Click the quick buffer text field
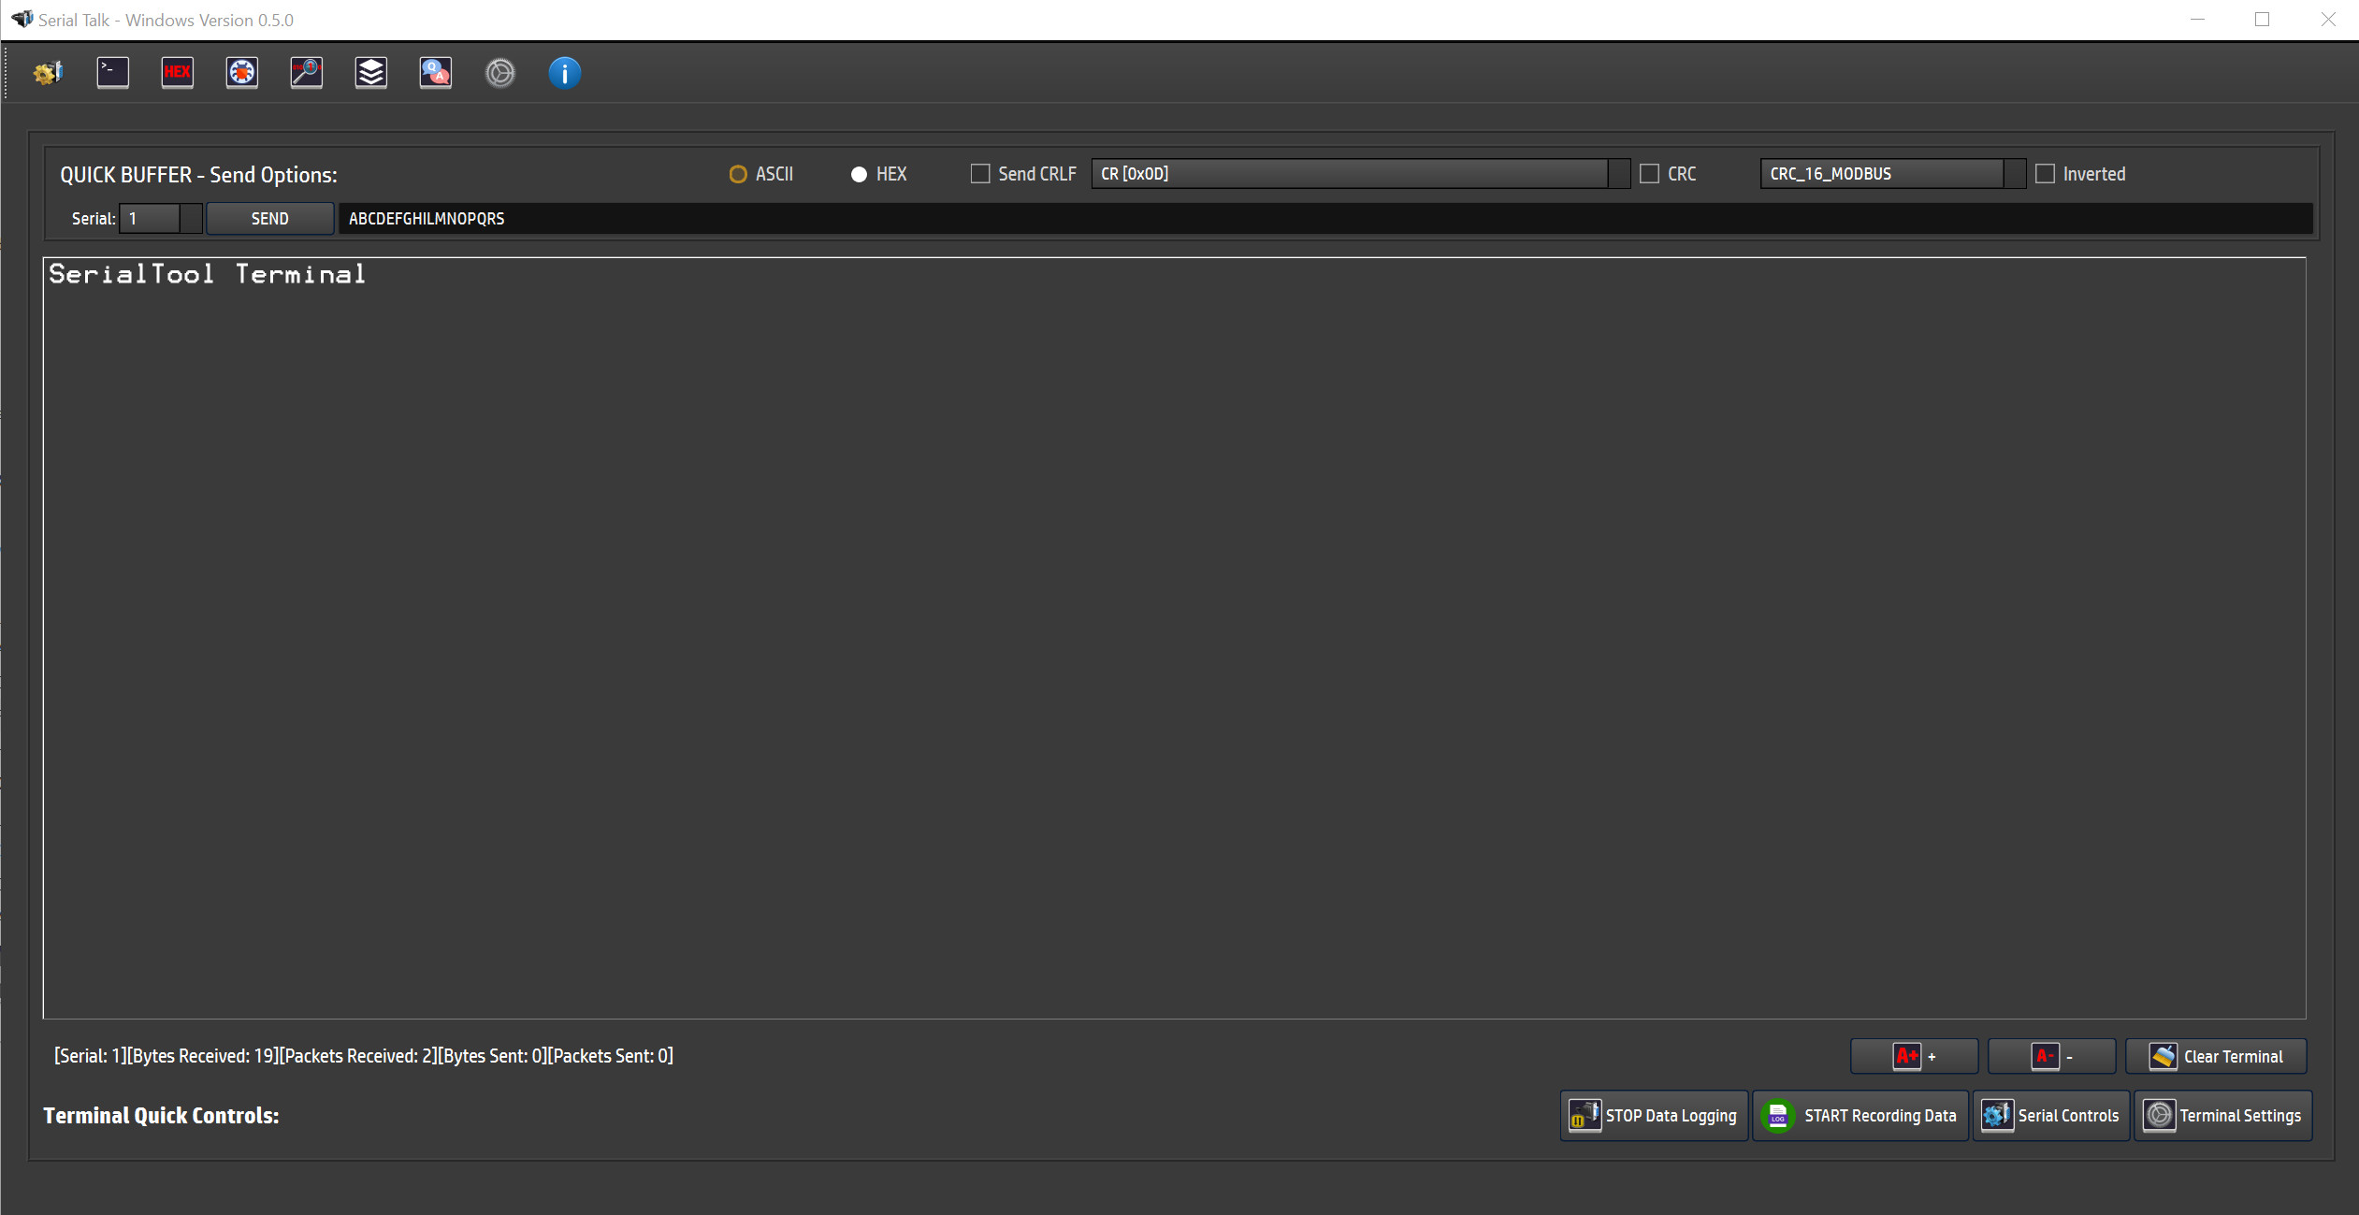 (1310, 219)
